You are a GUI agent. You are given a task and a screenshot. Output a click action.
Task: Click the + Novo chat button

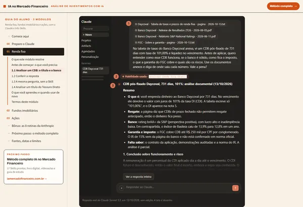pyautogui.click(x=95, y=34)
